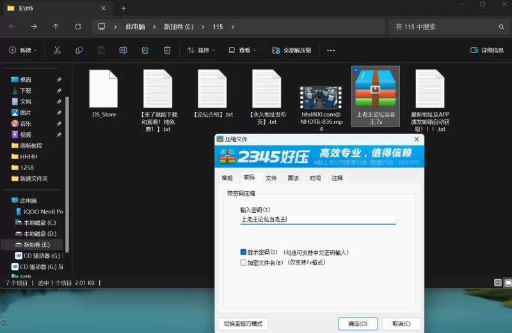This screenshot has width=512, height=333.
Task: Expand chevron after 新加卷 (E:) in address bar
Action: click(203, 27)
